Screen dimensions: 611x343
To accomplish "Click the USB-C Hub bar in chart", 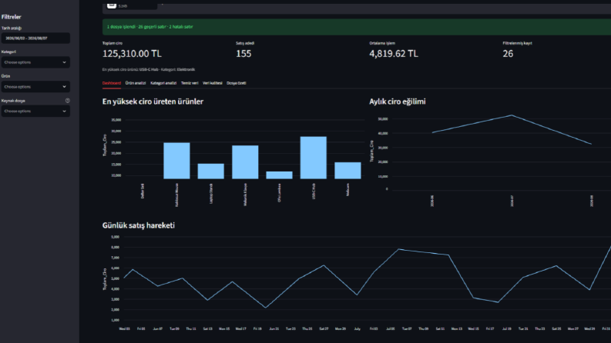I will pyautogui.click(x=314, y=158).
